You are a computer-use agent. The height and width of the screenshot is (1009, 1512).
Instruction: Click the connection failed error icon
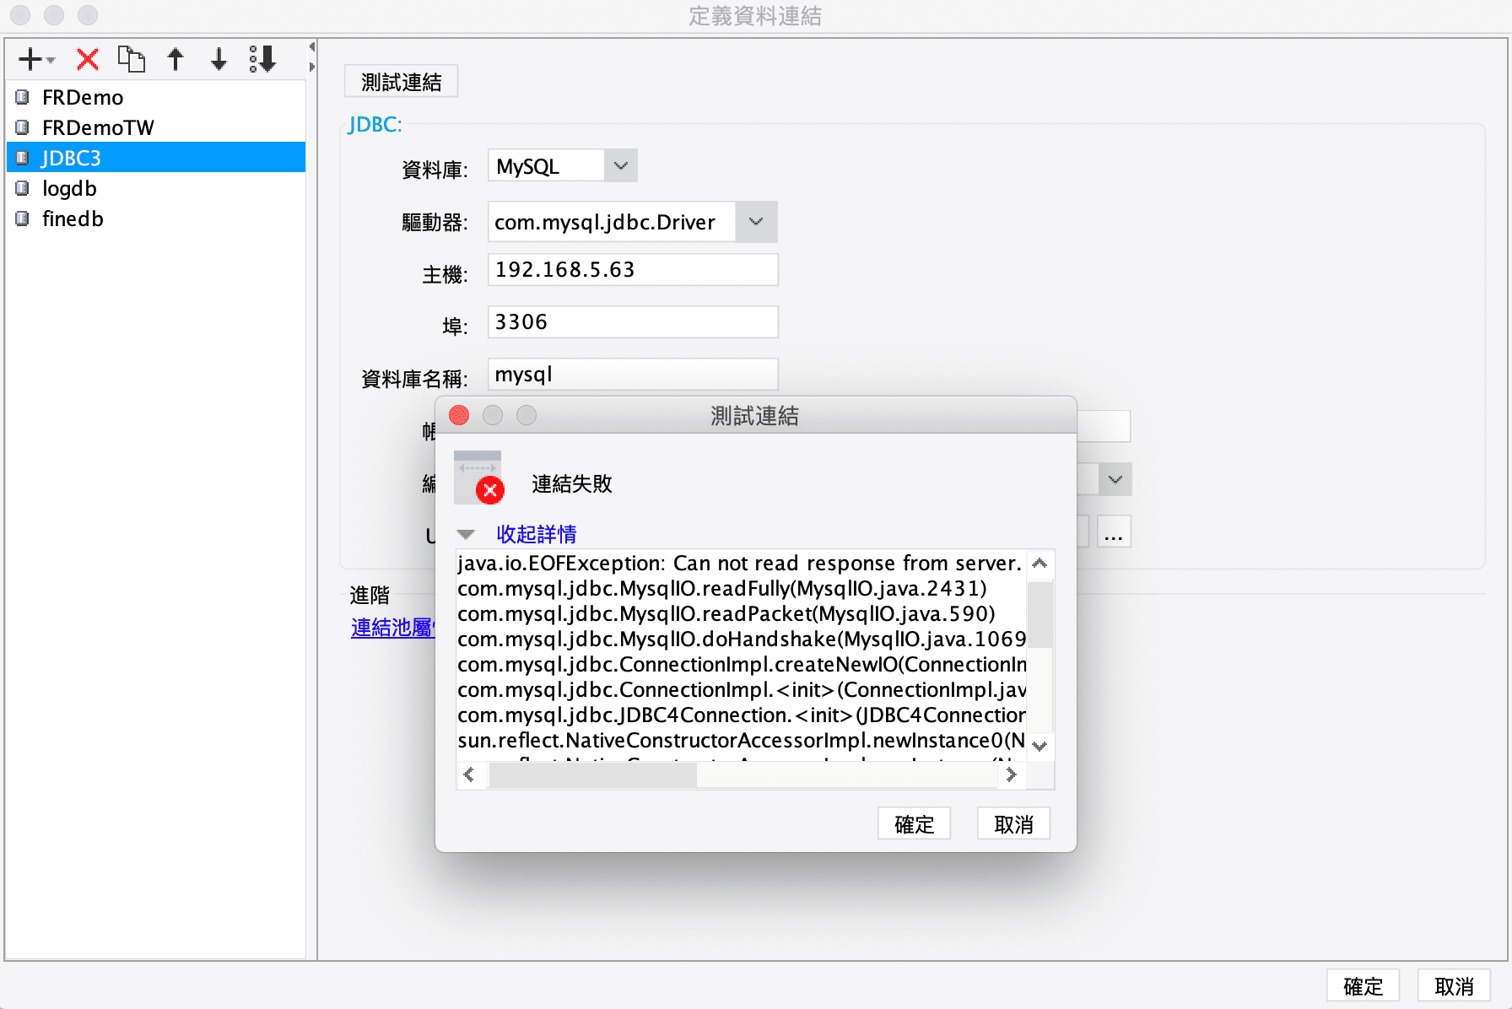[x=478, y=478]
